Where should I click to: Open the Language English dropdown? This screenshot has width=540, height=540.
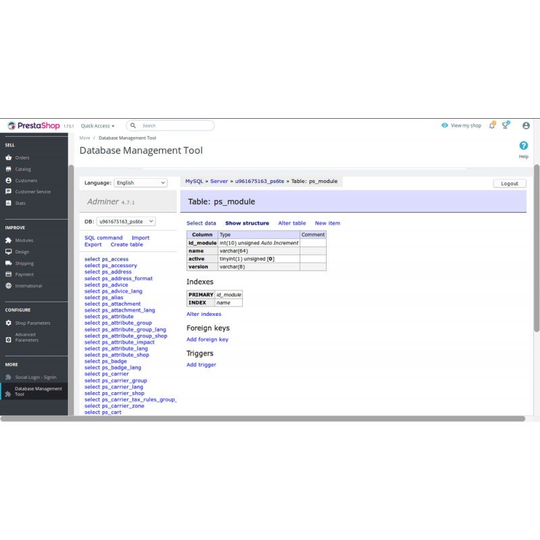140,183
